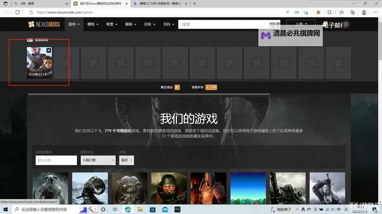The image size is (382, 214).
Task: Open the Oblivion red armor tile
Action: 209,188
